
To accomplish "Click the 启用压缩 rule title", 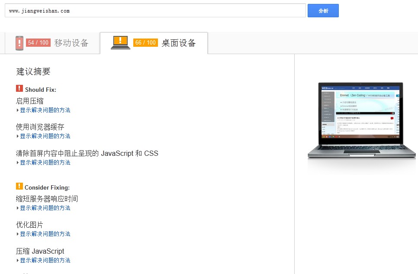I will (29, 101).
